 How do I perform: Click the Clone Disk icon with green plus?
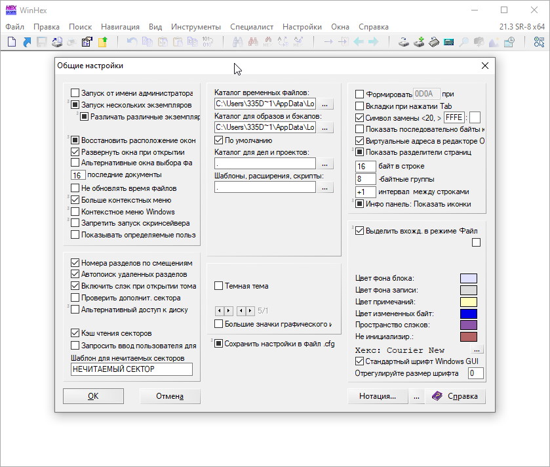pyautogui.click(x=419, y=42)
